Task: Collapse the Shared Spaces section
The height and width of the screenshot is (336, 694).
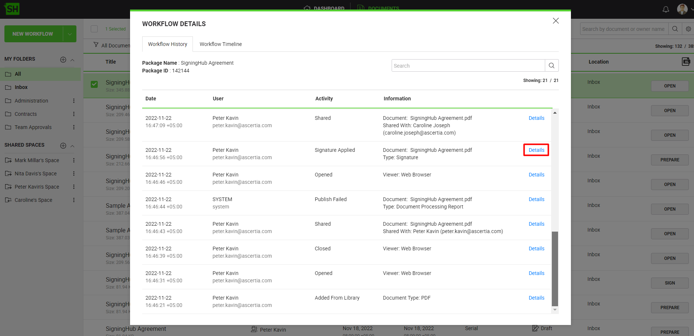Action: (x=72, y=146)
